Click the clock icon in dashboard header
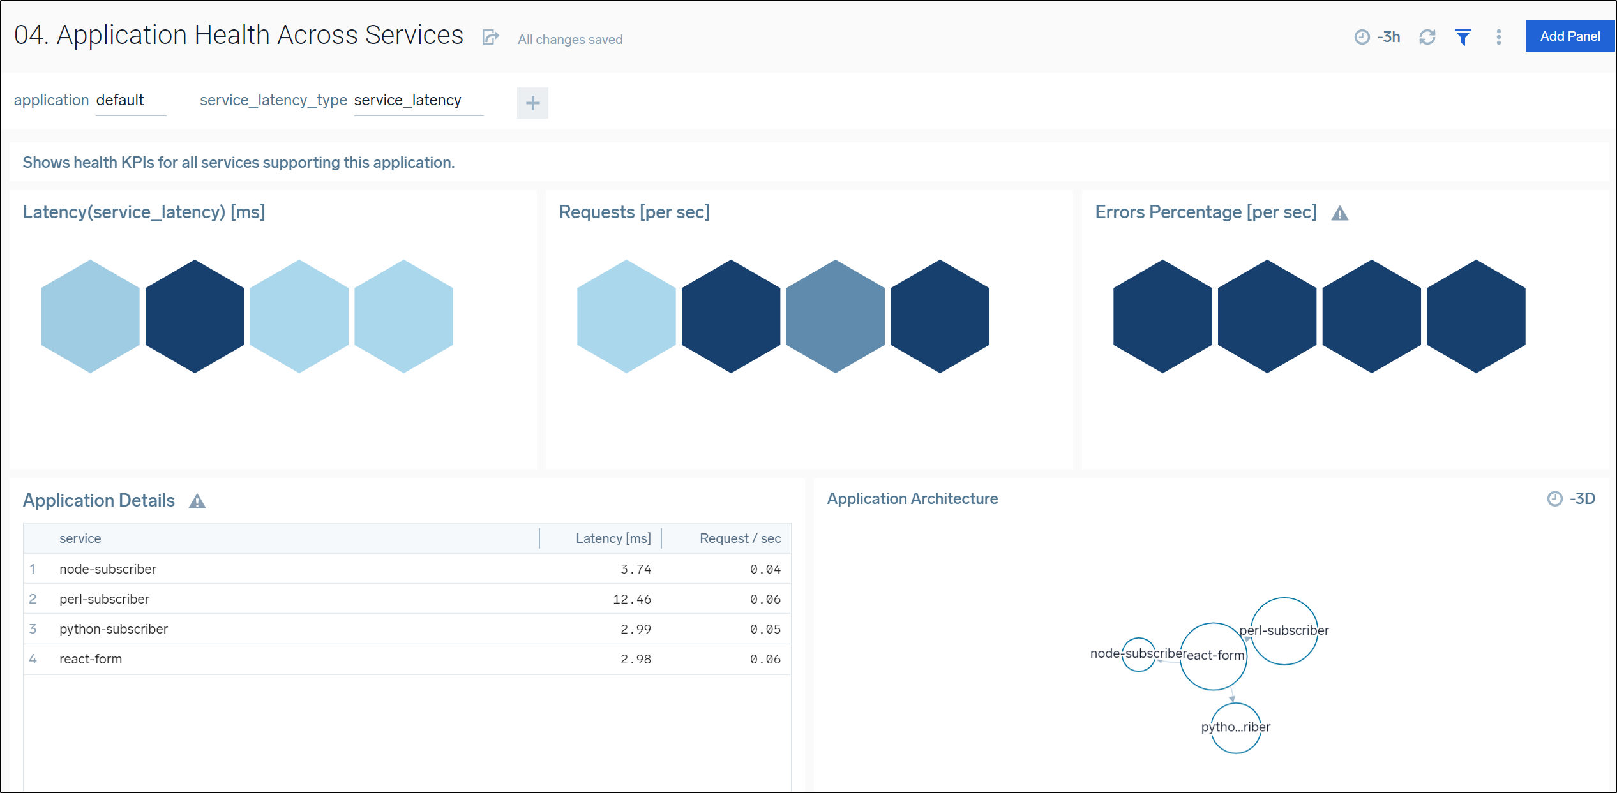The image size is (1617, 793). point(1362,37)
